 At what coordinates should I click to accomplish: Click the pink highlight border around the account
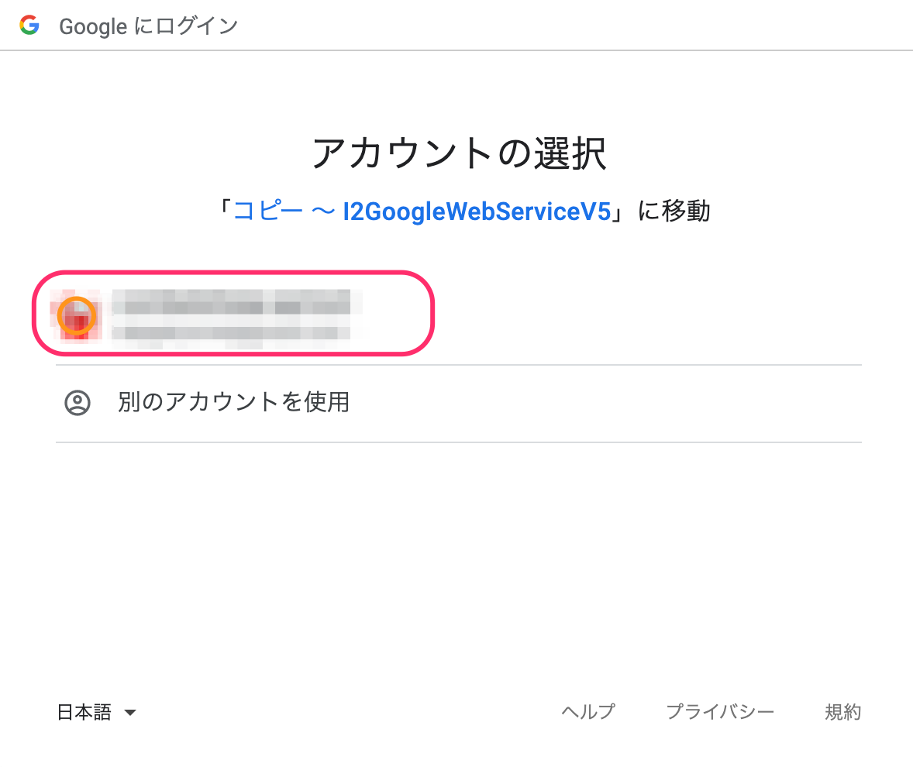click(233, 272)
